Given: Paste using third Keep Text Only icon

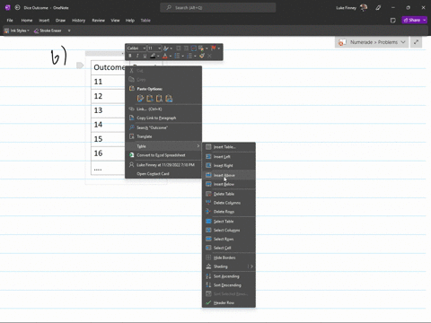Looking at the screenshot, I should 160,99.
